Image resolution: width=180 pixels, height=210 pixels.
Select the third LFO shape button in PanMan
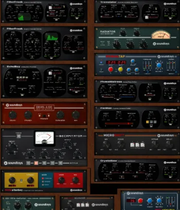(x=155, y=122)
